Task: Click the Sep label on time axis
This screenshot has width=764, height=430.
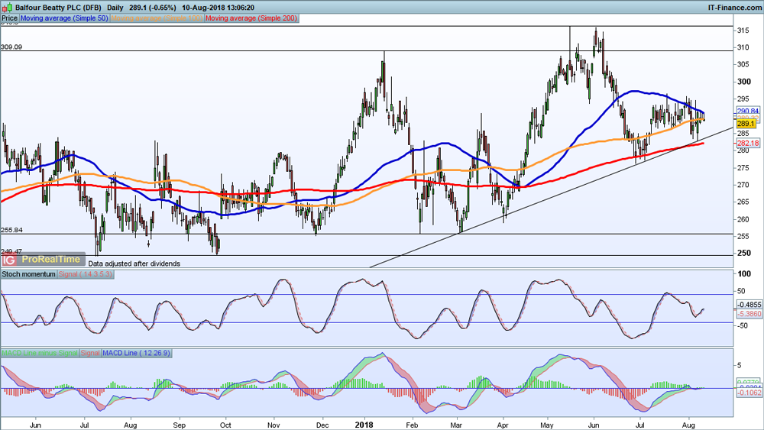Action: click(x=180, y=425)
